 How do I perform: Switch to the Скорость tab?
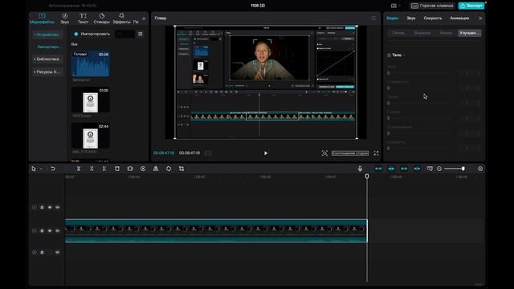coord(433,18)
